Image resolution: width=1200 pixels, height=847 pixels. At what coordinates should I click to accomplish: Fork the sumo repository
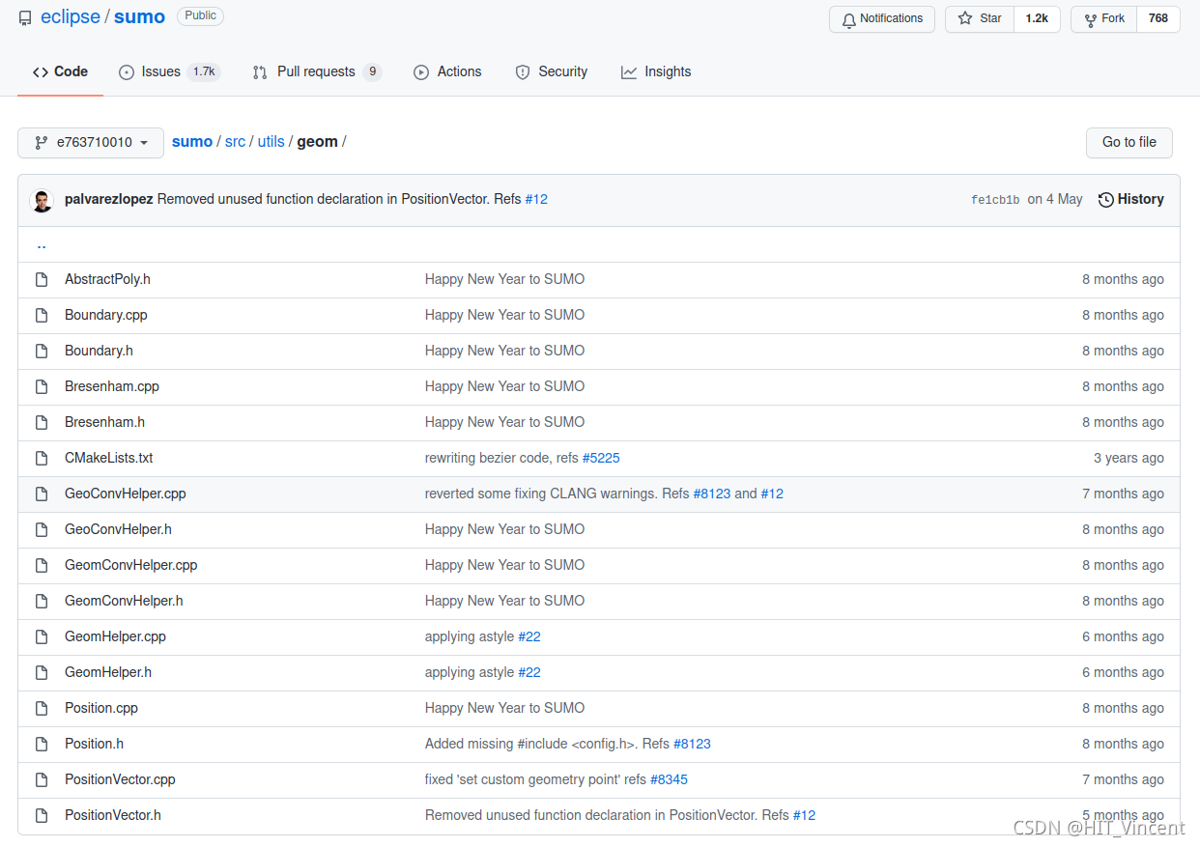click(1104, 18)
